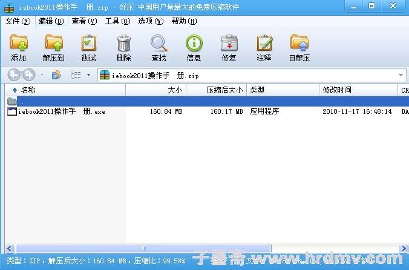Click the view mode list icon
The height and width of the screenshot is (270, 409).
click(76, 75)
